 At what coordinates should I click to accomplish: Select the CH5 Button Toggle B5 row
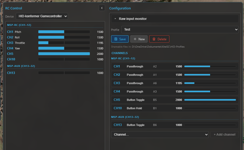pyautogui.click(x=175, y=100)
